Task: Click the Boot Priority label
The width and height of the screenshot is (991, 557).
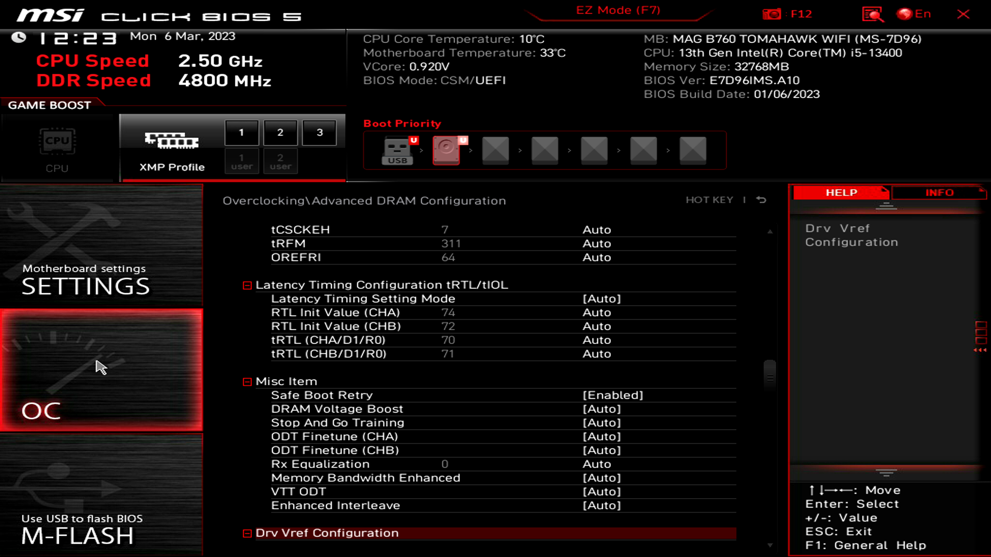Action: 402,124
